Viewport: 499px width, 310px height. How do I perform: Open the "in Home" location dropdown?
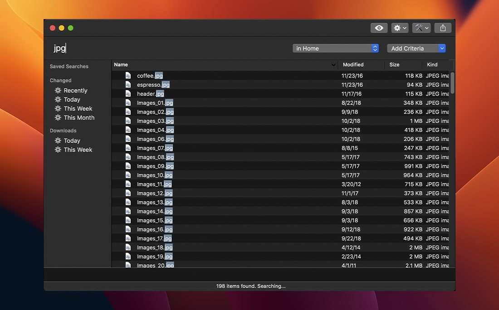(x=336, y=48)
